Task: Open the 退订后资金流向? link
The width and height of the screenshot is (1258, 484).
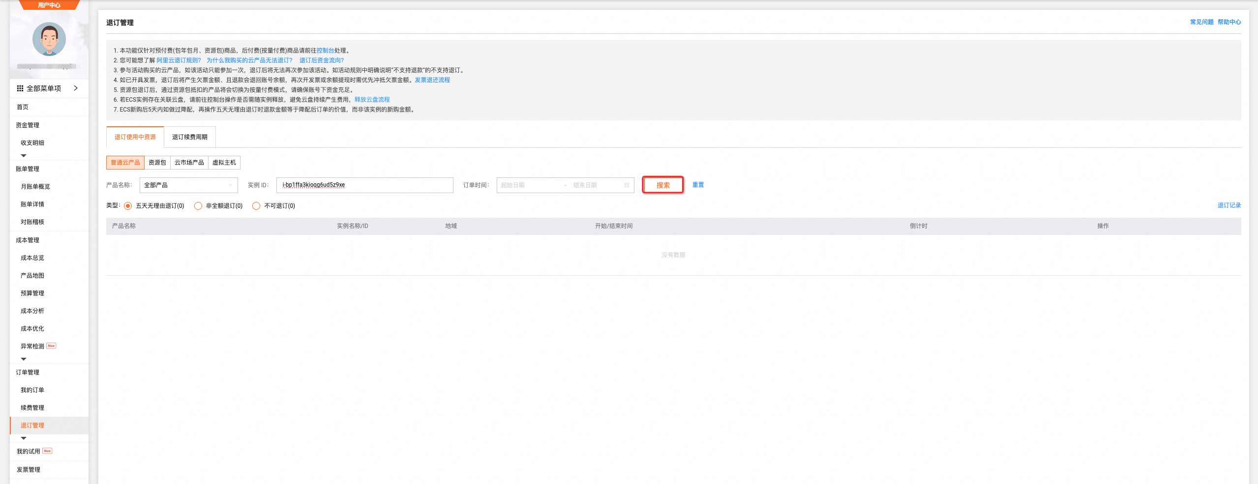Action: point(322,60)
